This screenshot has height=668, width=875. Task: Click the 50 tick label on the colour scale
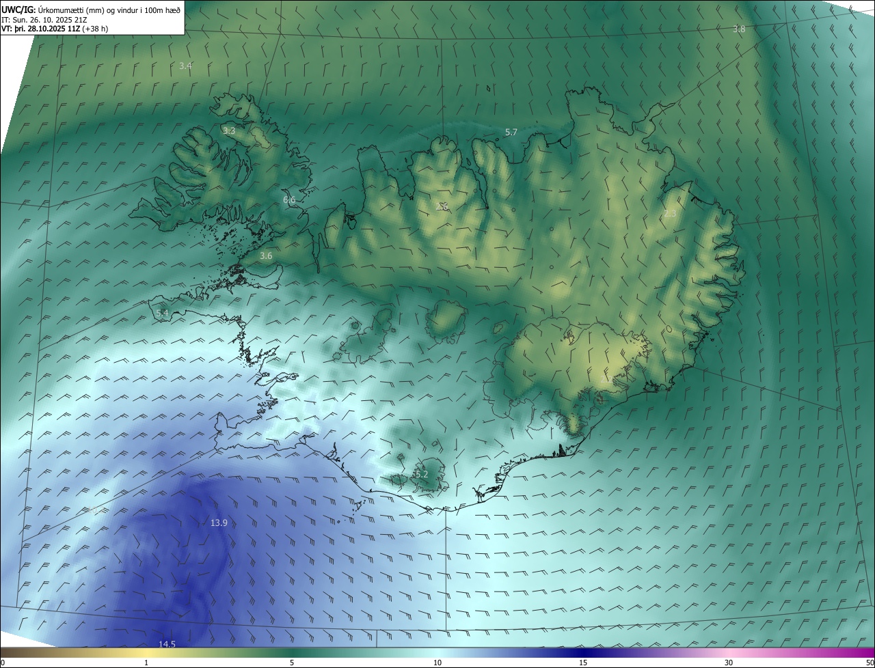(x=869, y=663)
